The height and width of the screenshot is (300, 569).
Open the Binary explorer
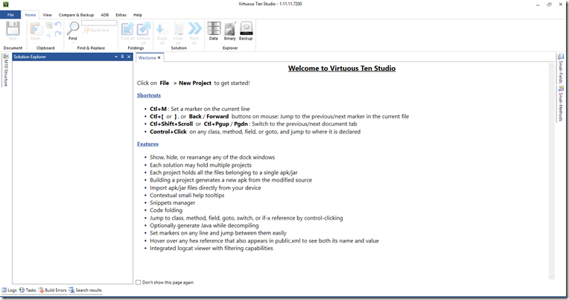[229, 31]
